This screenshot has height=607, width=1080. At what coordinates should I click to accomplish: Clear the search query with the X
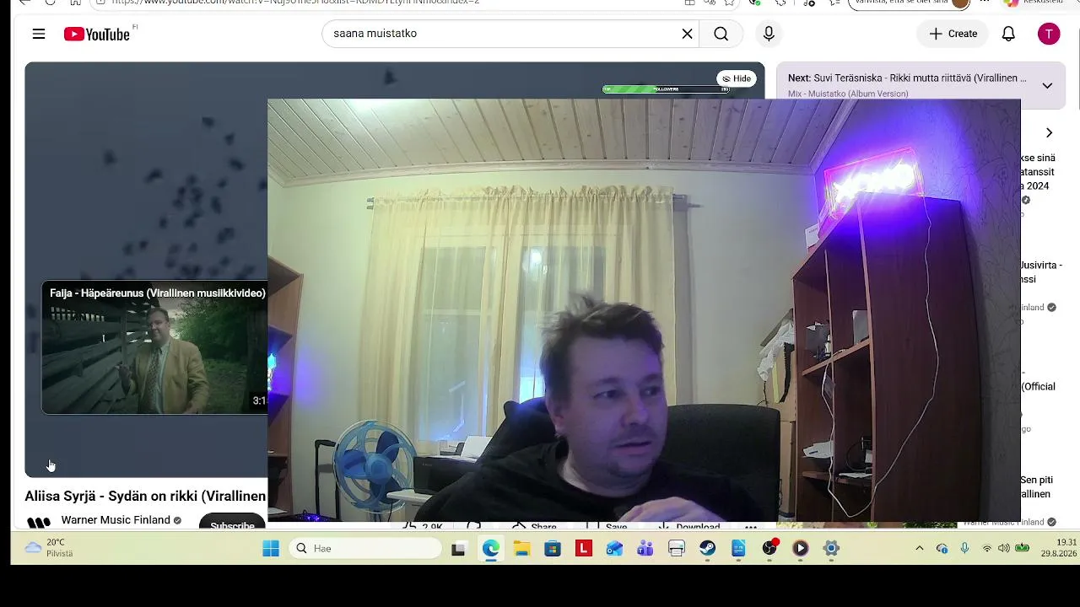[x=687, y=34]
